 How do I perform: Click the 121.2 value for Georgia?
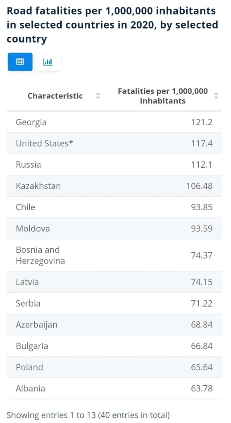coord(202,122)
